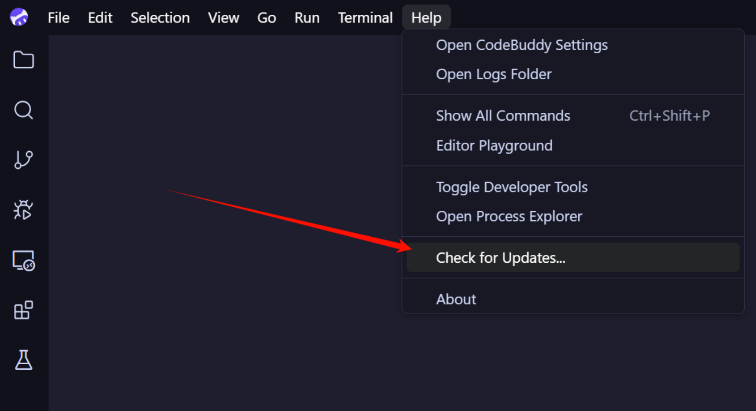
Task: Open the Run menu
Action: (x=307, y=18)
